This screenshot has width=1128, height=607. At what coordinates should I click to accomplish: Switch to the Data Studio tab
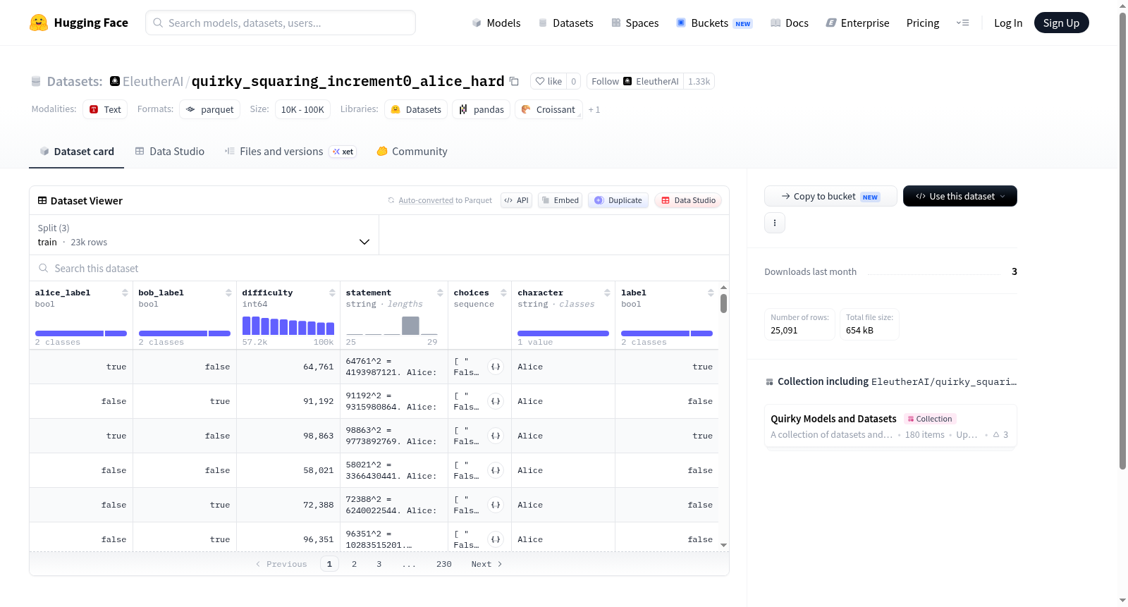(170, 152)
